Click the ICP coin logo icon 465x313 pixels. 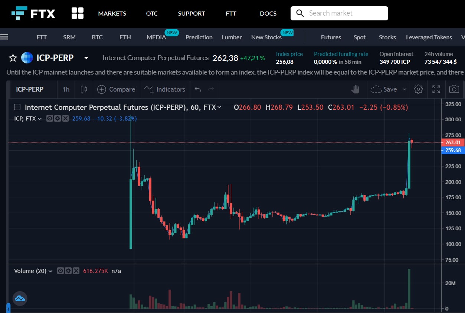coord(27,58)
